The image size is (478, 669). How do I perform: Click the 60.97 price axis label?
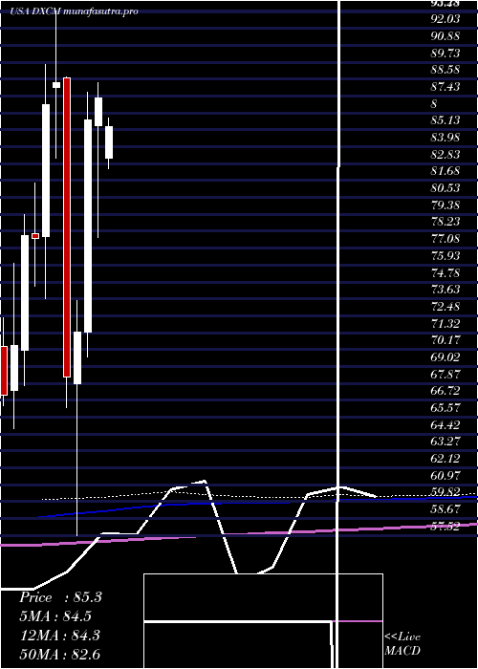tap(445, 475)
